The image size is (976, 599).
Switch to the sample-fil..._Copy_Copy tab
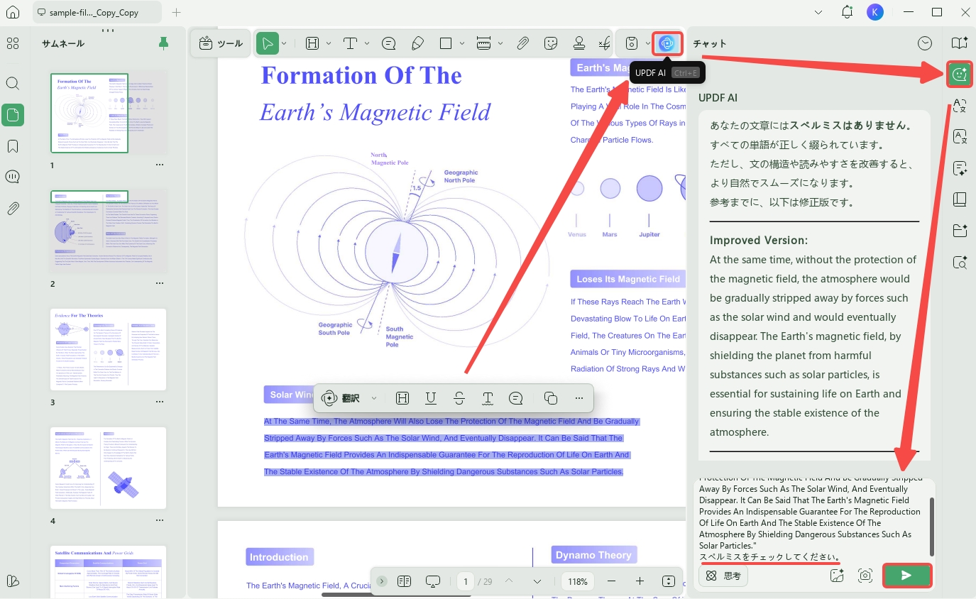[97, 12]
